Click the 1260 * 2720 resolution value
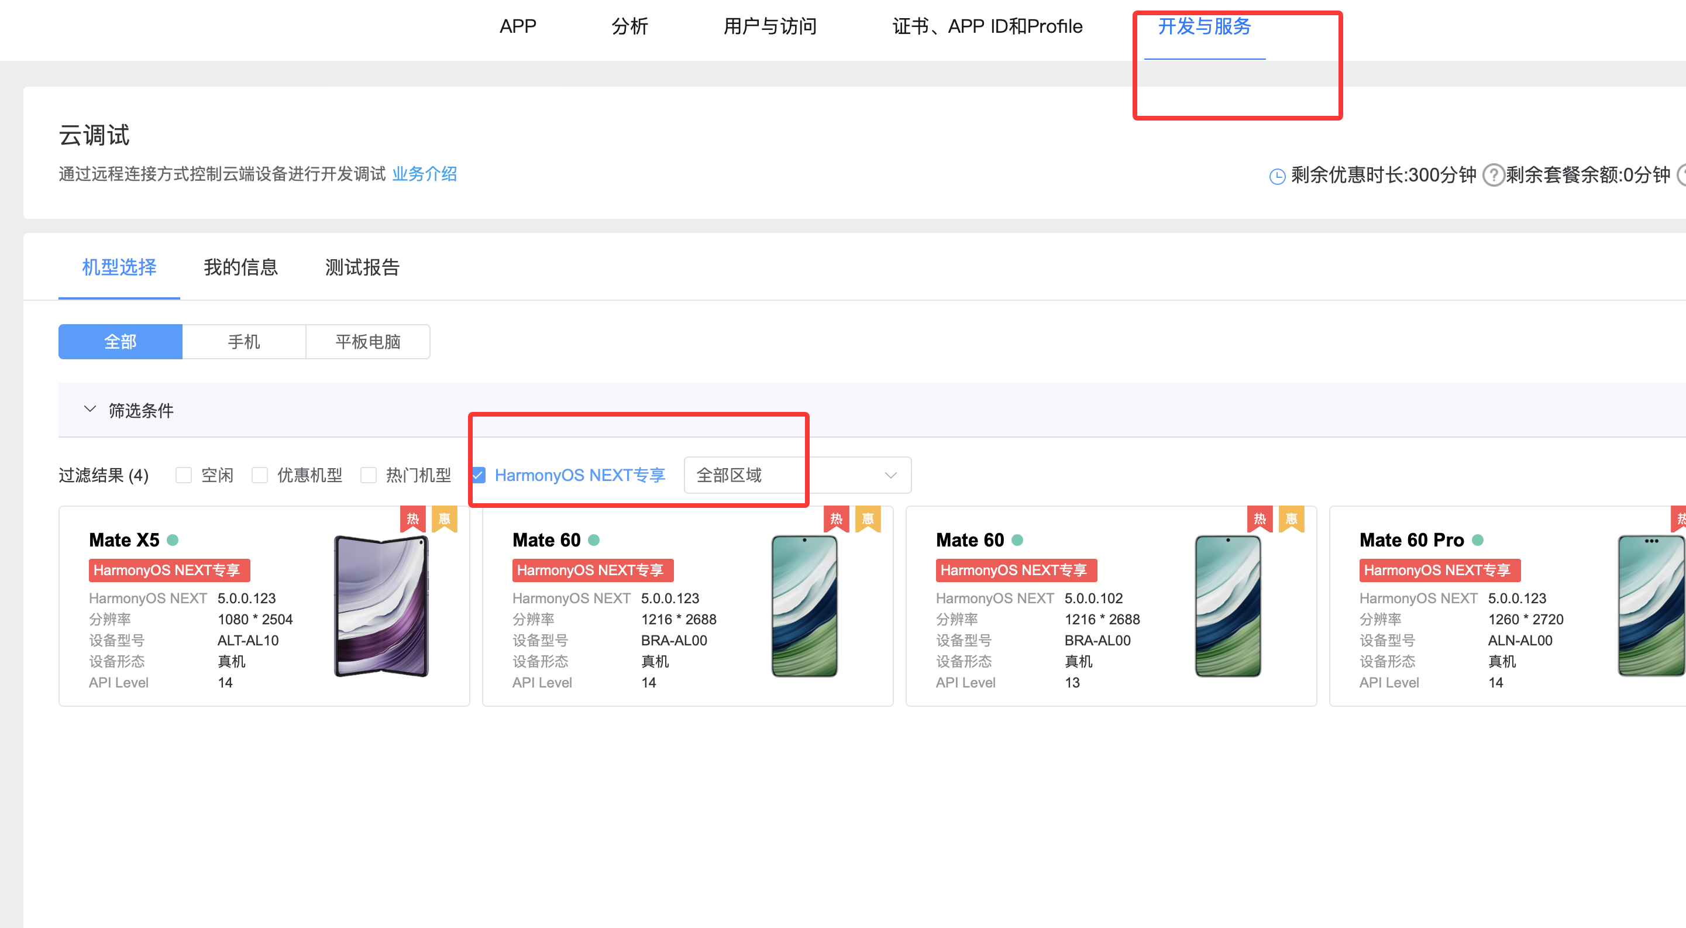The height and width of the screenshot is (928, 1686). [1526, 619]
